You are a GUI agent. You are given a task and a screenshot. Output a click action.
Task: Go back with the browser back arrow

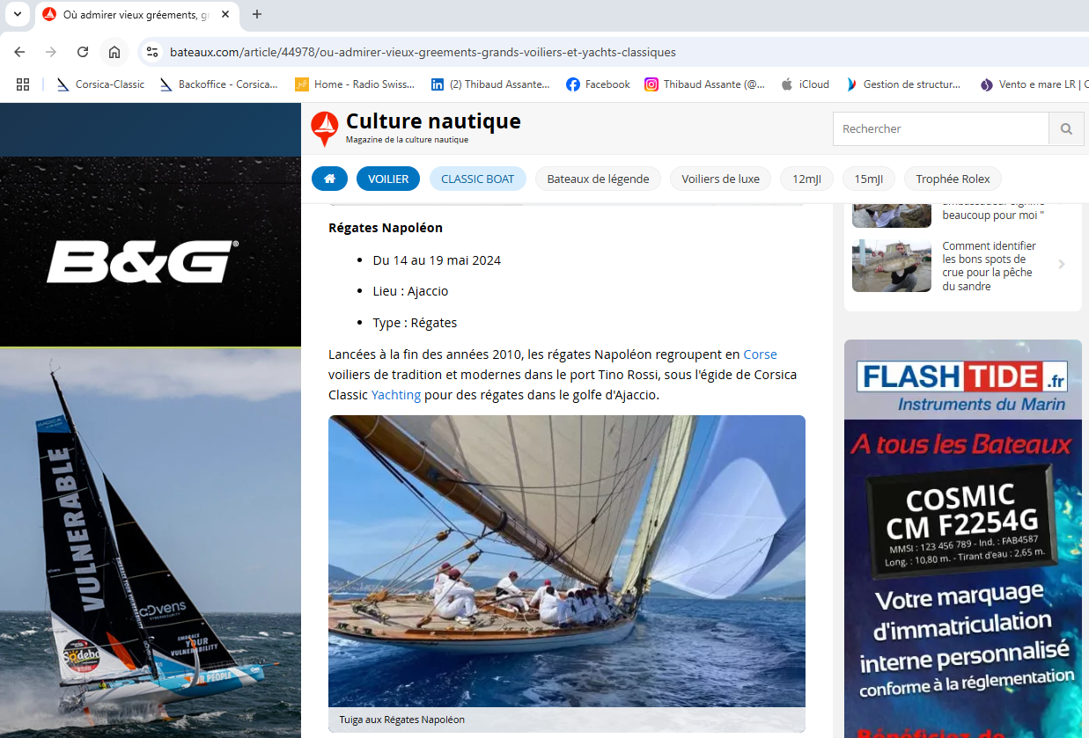(x=19, y=52)
